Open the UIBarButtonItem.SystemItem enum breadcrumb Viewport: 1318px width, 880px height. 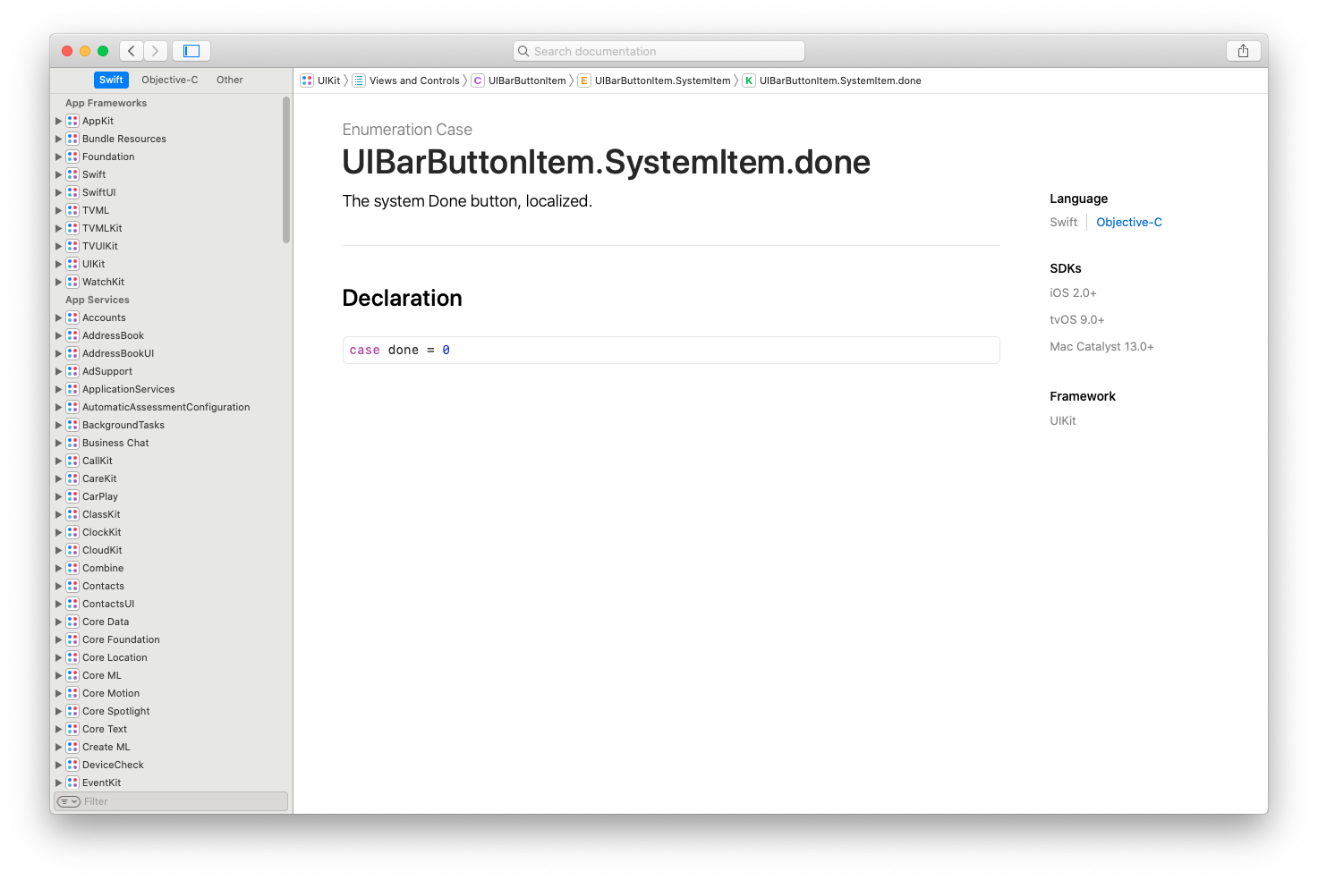(x=663, y=80)
